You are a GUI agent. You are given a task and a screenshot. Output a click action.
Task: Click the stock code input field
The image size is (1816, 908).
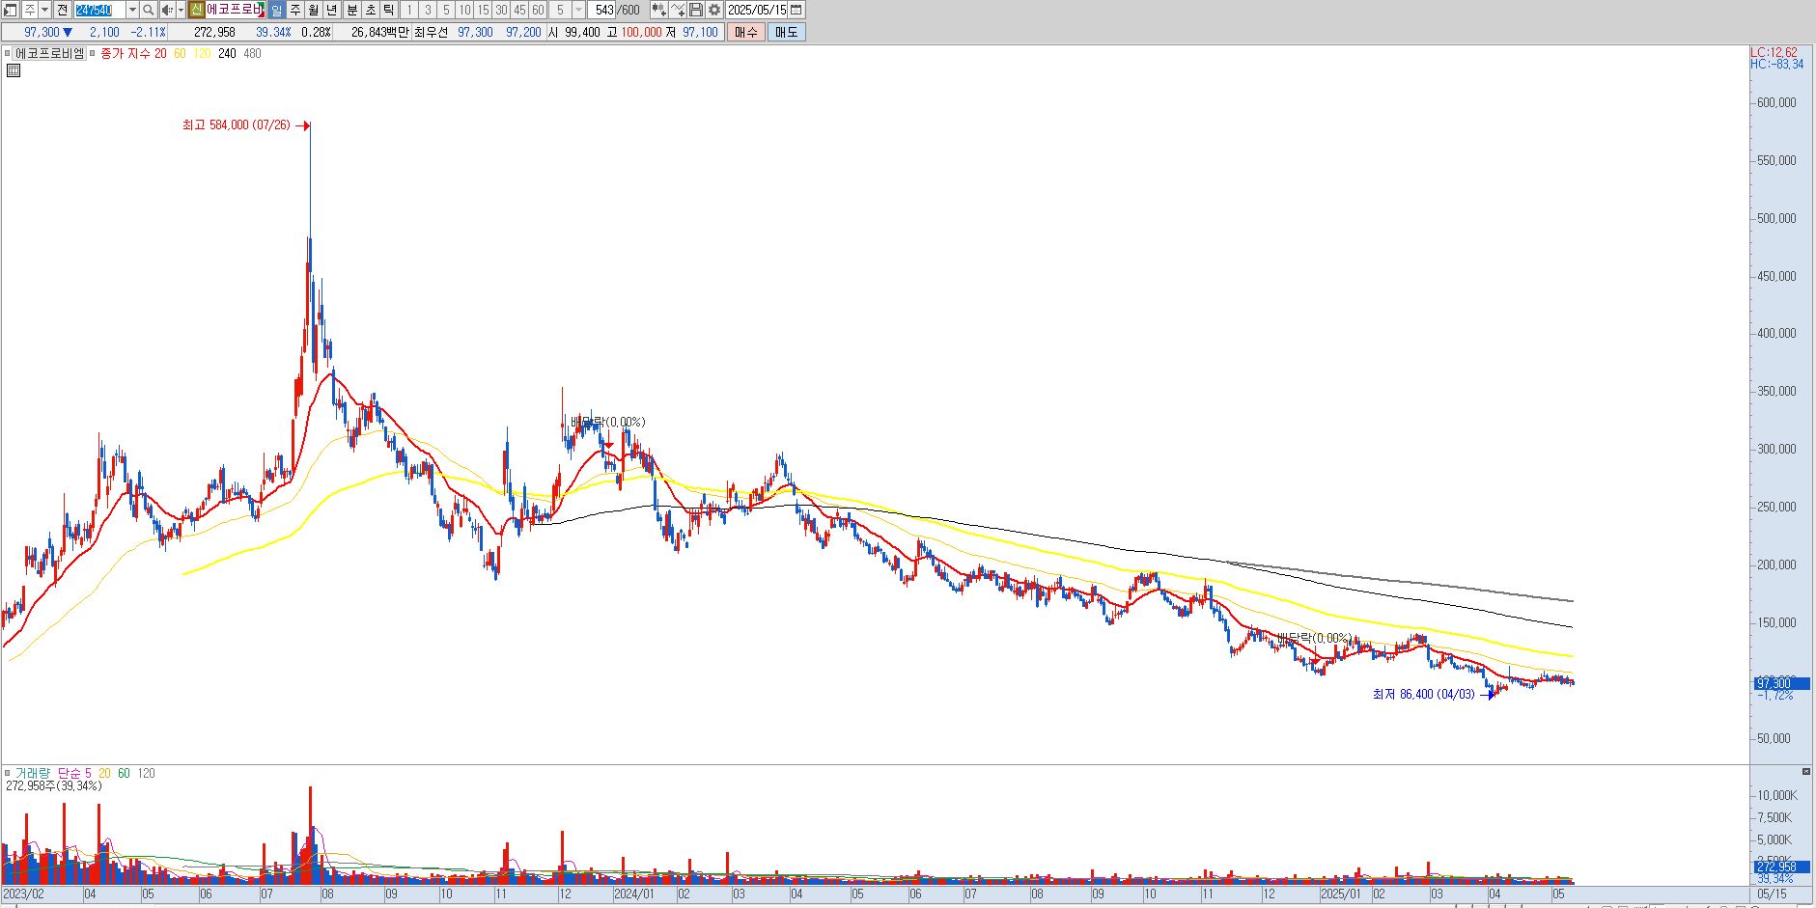tap(100, 10)
